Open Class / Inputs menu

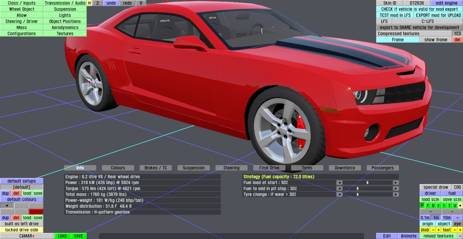coord(22,3)
